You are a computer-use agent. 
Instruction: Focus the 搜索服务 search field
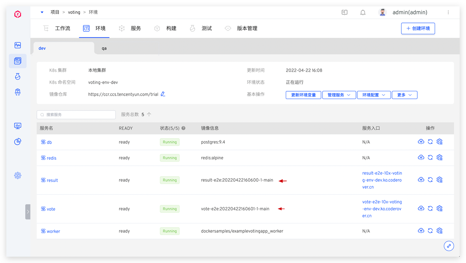[76, 115]
